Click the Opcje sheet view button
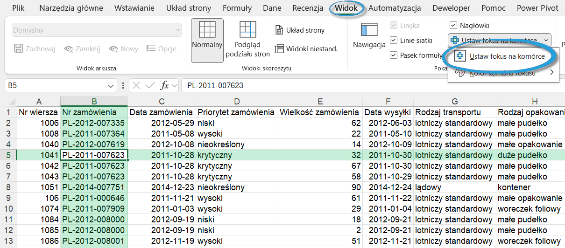565x248 pixels. pyautogui.click(x=161, y=48)
